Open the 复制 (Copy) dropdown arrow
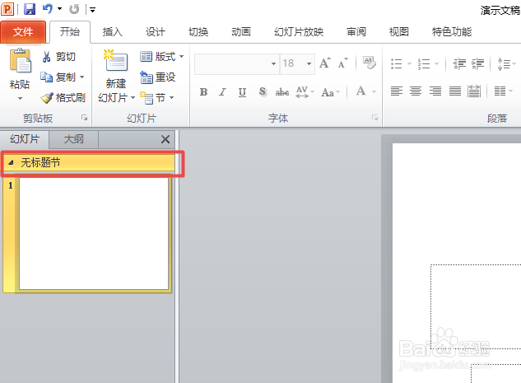Image resolution: width=521 pixels, height=383 pixels. (x=81, y=77)
